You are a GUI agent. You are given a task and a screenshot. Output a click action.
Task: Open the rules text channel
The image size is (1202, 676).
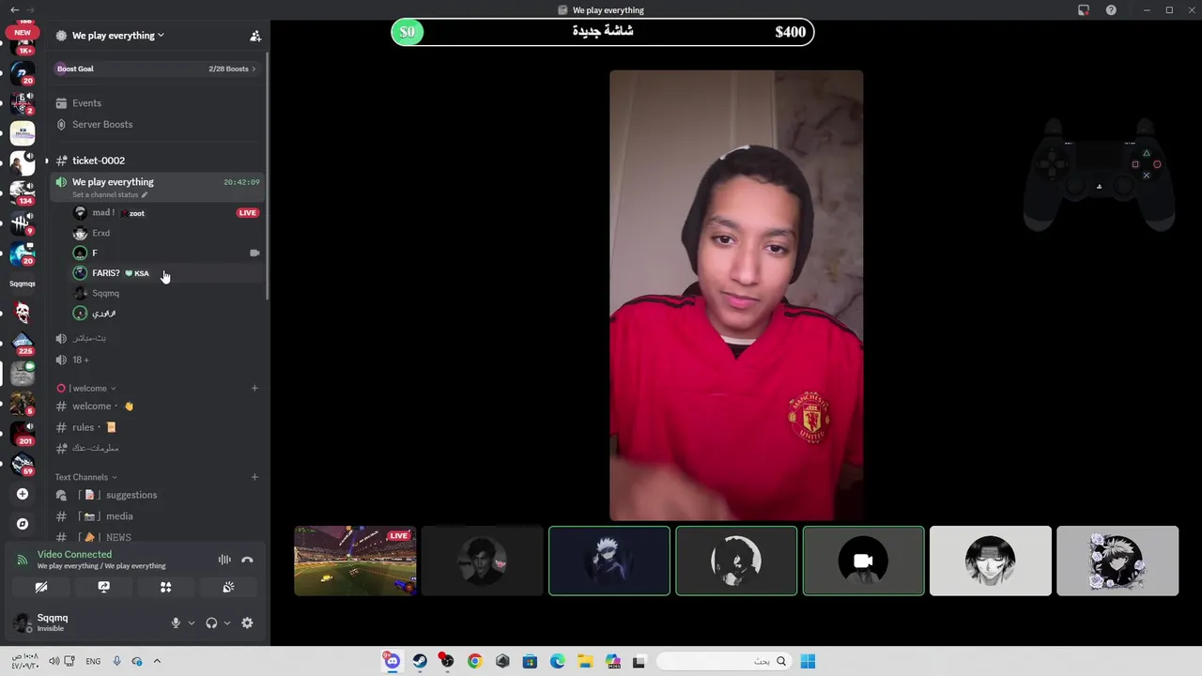point(156,427)
